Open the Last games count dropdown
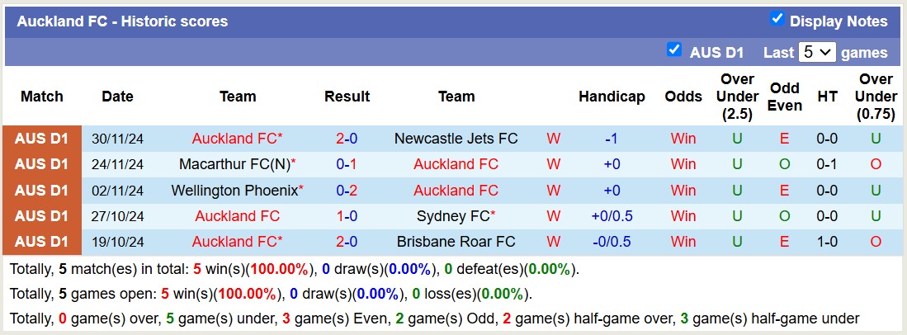 817,52
